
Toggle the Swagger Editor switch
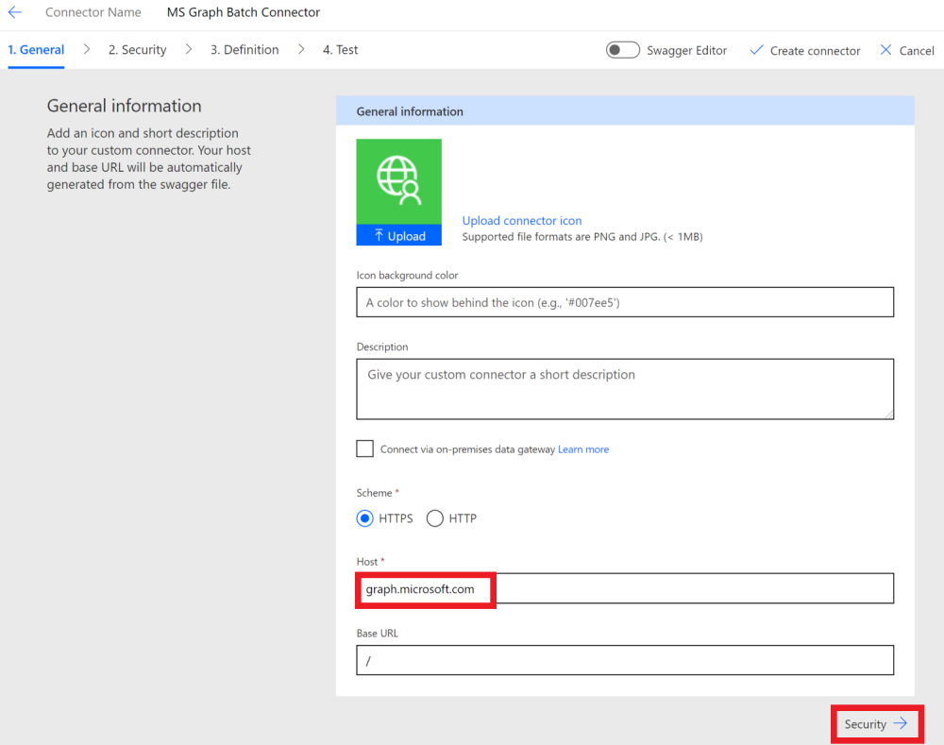coord(622,50)
